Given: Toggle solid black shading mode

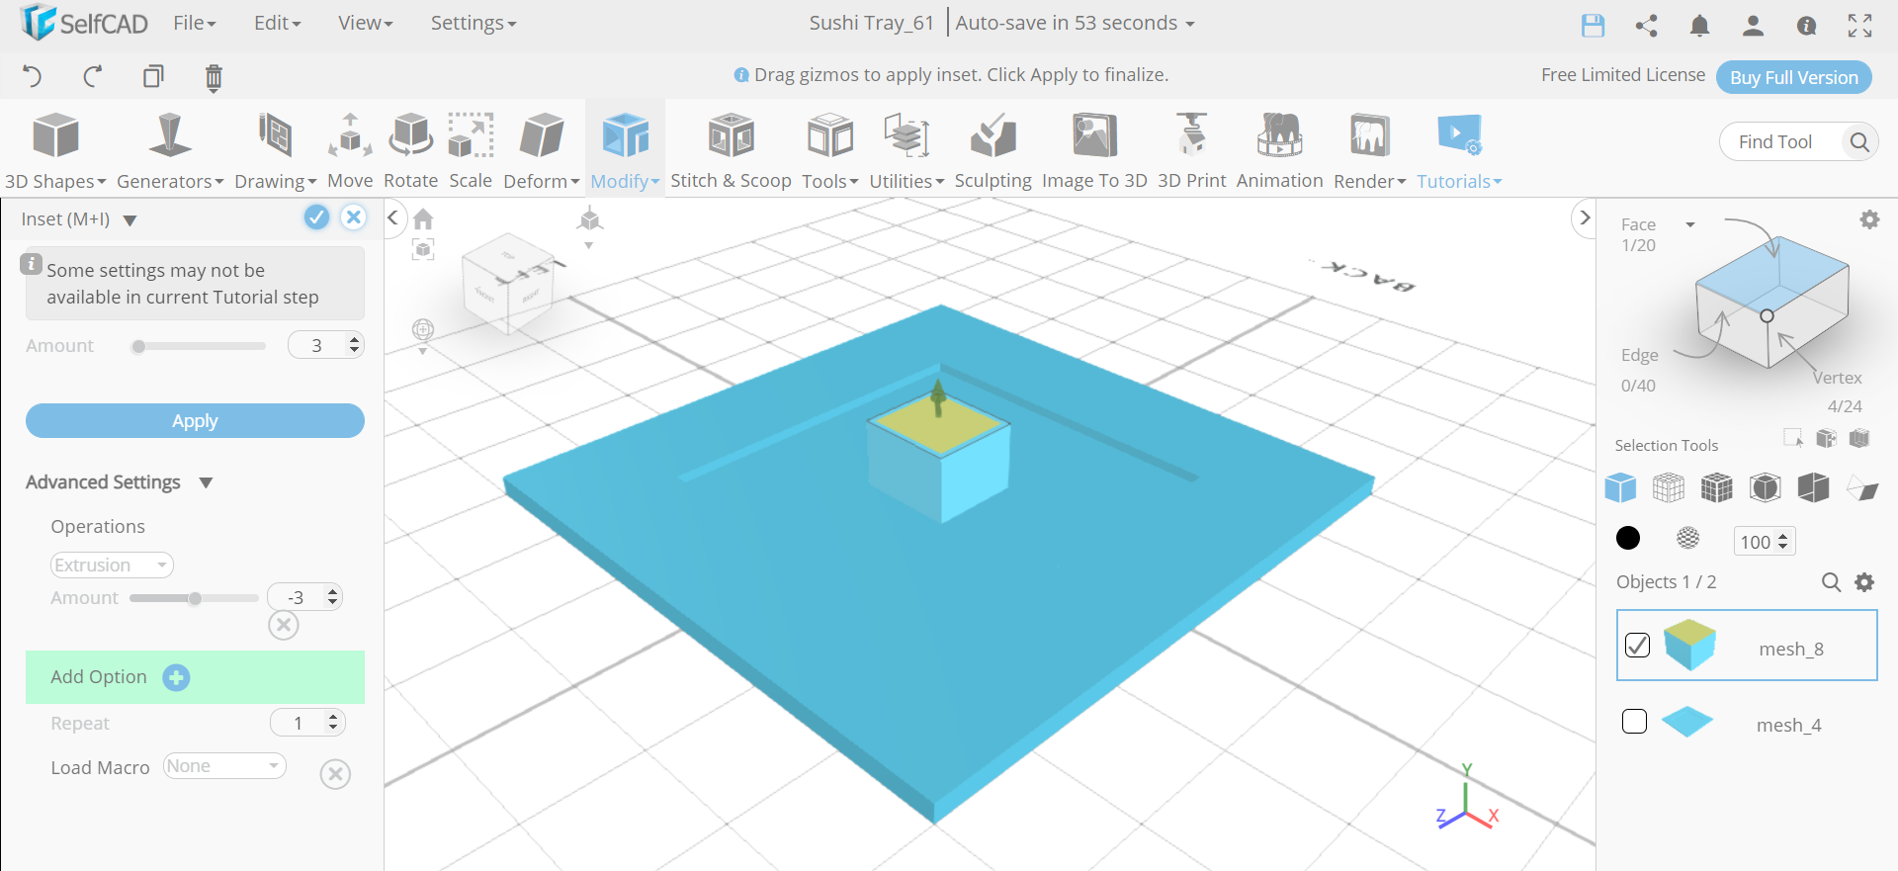Looking at the screenshot, I should tap(1627, 538).
